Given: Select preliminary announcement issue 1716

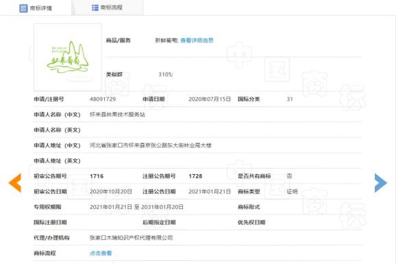Looking at the screenshot, I should pos(97,176).
